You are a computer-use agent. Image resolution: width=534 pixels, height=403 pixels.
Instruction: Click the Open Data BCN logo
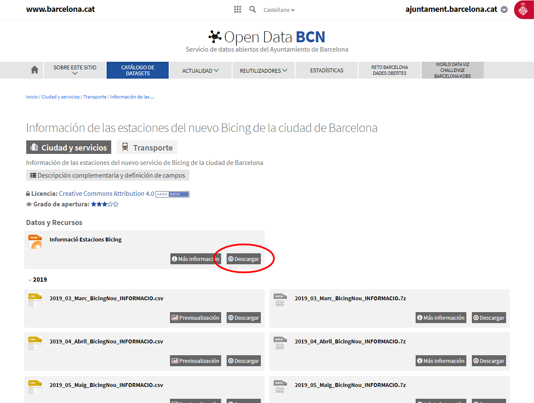(267, 37)
